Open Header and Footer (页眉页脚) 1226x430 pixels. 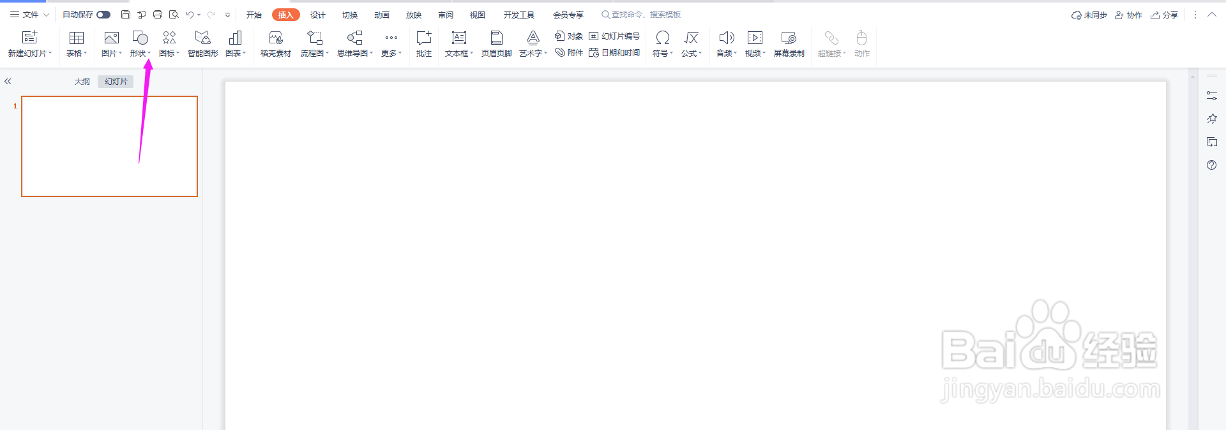[497, 44]
